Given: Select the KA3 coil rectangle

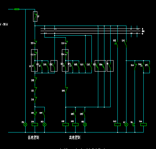Looking at the screenshot, I should tap(117, 124).
